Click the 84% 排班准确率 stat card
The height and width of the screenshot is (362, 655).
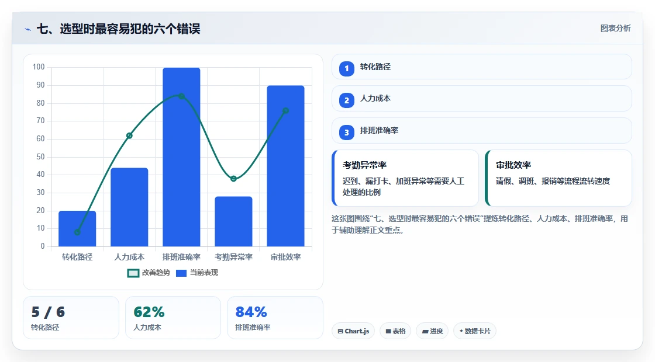click(x=275, y=318)
